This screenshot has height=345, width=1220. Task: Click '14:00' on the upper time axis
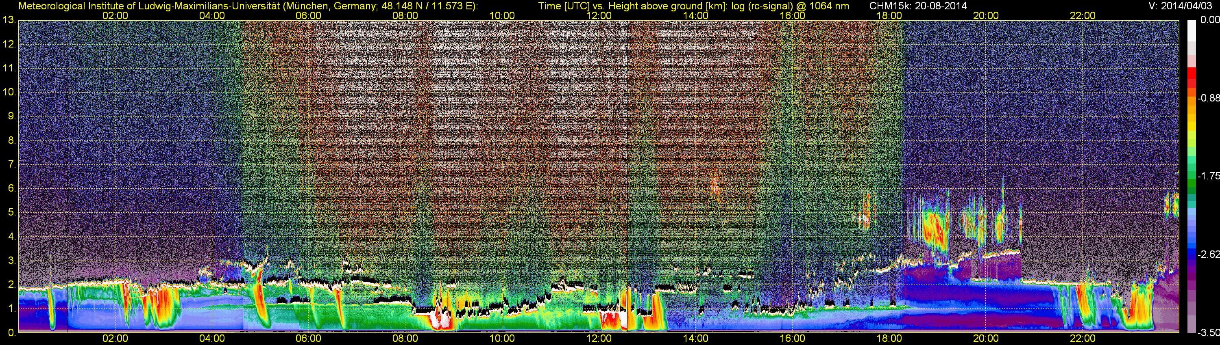696,15
